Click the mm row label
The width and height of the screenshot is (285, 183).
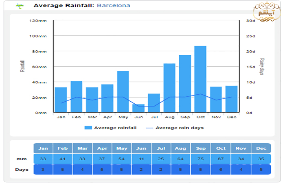click(x=22, y=159)
